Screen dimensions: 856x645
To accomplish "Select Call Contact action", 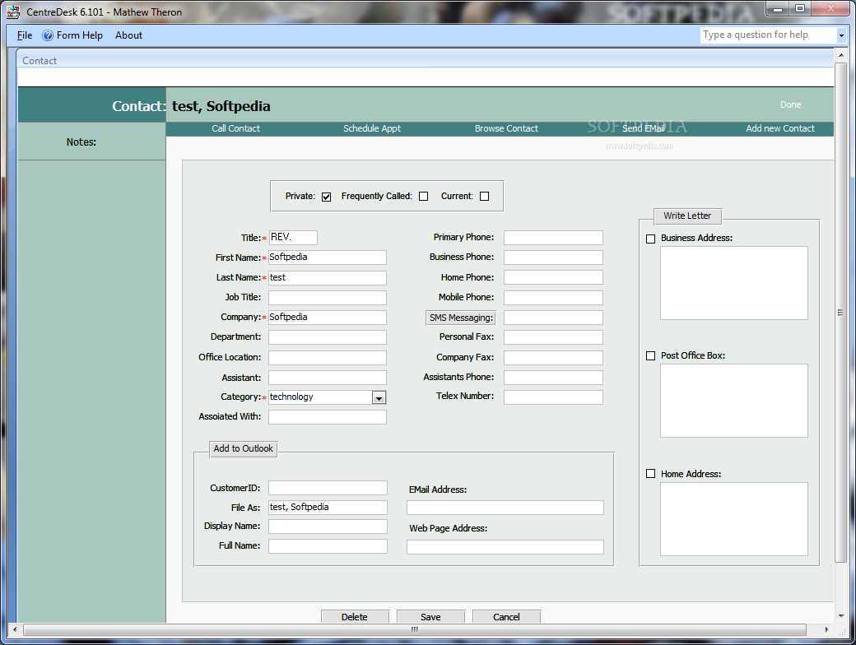I will click(x=236, y=129).
